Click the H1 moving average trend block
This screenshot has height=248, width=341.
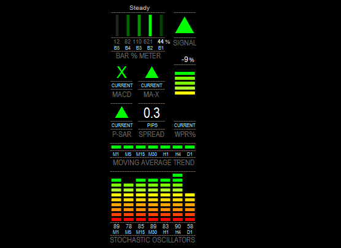(x=165, y=147)
